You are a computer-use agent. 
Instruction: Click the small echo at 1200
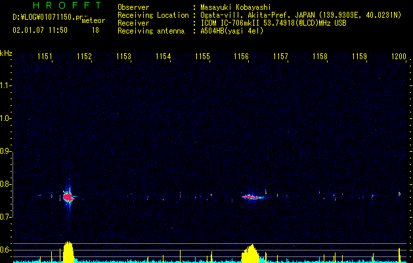coord(399,194)
